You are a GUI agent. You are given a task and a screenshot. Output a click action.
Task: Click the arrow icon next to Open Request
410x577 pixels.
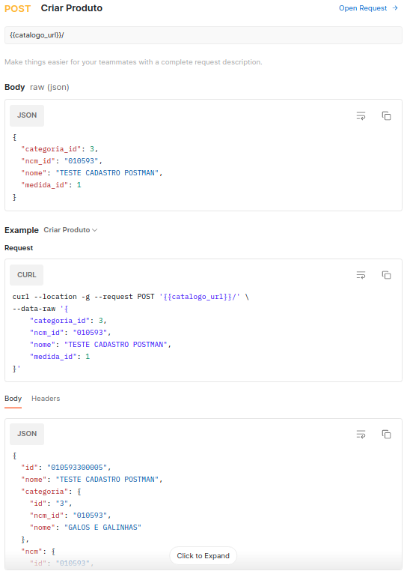click(395, 8)
